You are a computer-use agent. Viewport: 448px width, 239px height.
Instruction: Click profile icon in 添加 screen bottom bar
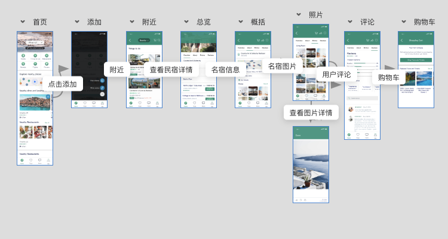[102, 103]
